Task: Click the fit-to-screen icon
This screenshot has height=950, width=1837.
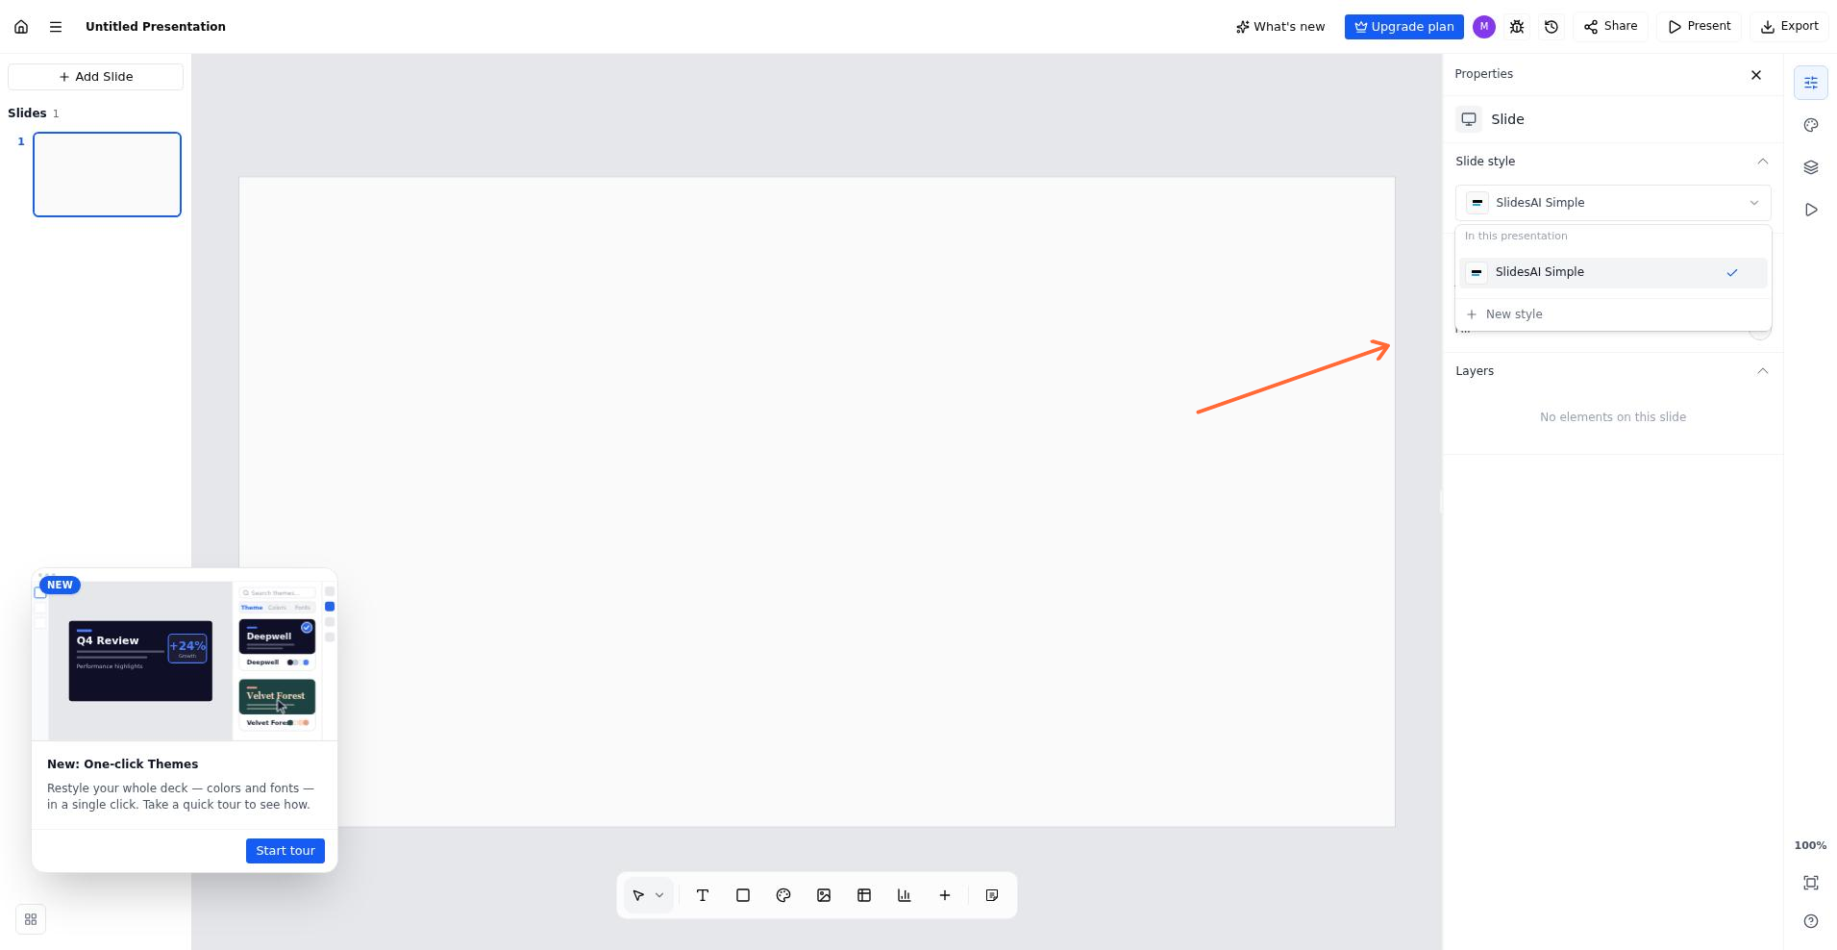Action: click(1811, 883)
